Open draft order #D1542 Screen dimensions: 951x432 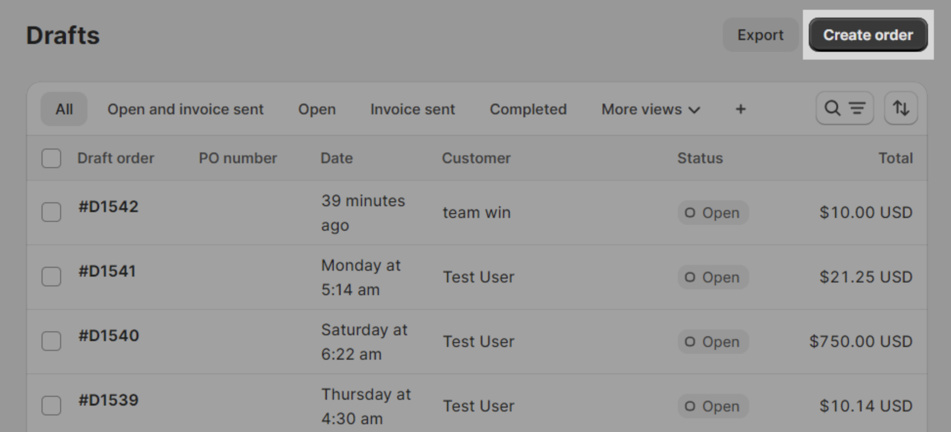(108, 207)
